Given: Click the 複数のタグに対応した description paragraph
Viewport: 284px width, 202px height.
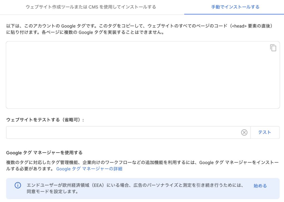Looking at the screenshot, I should click(142, 165).
